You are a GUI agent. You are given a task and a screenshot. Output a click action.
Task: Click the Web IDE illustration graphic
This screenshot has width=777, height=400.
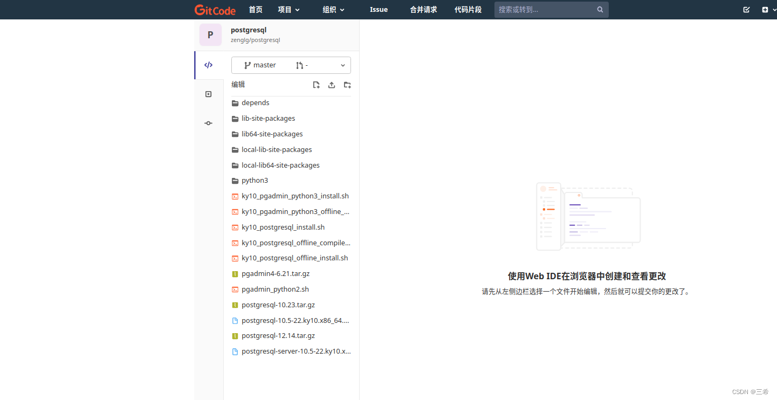[x=588, y=216]
